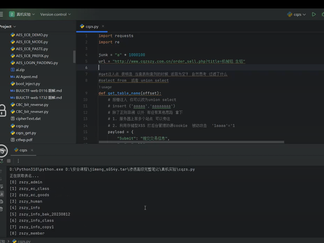This screenshot has height=243, width=324.
Task: Click console line '[4] zszy_info'
Action: click(24, 208)
